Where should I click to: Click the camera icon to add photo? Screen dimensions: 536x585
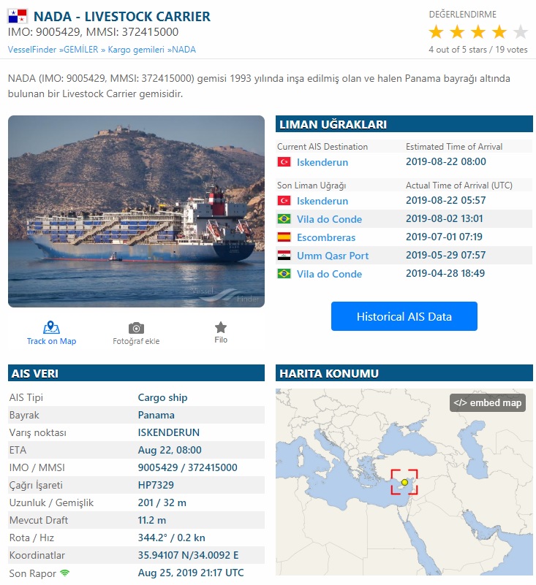[136, 328]
